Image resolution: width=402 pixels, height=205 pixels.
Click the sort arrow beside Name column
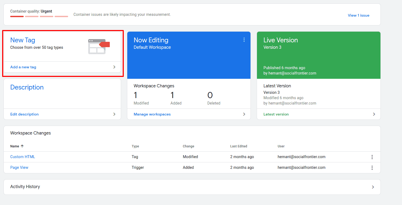(x=22, y=146)
